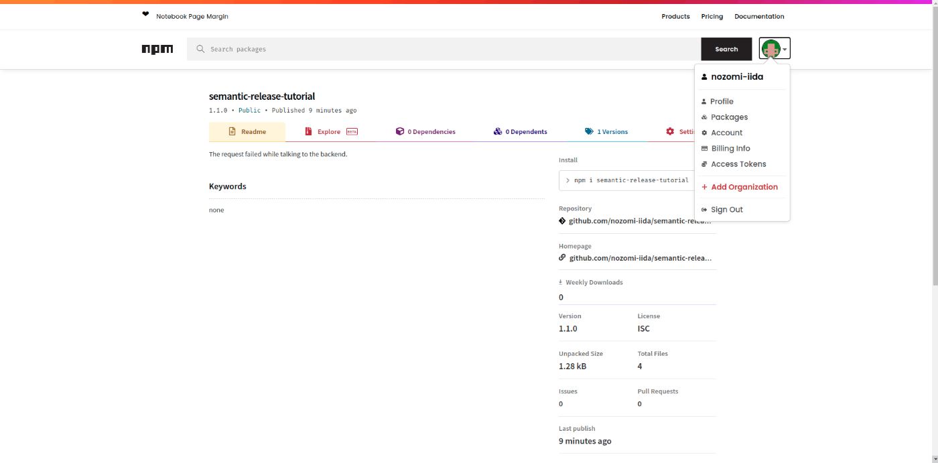This screenshot has height=463, width=938.
Task: Click the black Search button
Action: pos(726,49)
